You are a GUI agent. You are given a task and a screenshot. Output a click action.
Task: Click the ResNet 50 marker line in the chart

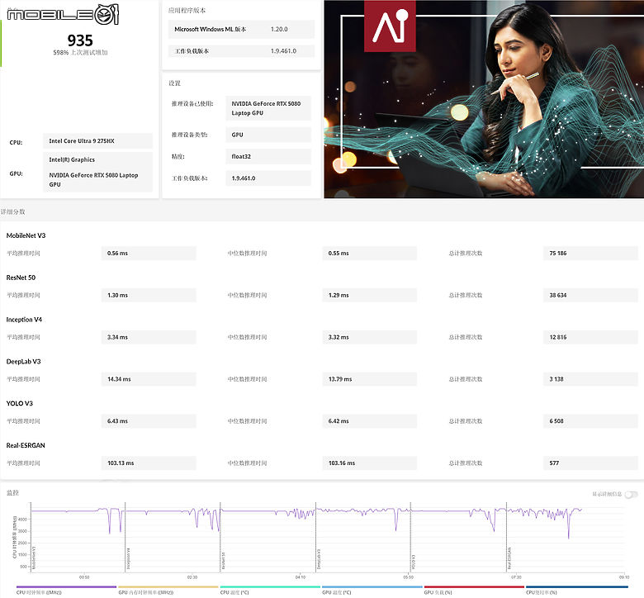pos(220,537)
